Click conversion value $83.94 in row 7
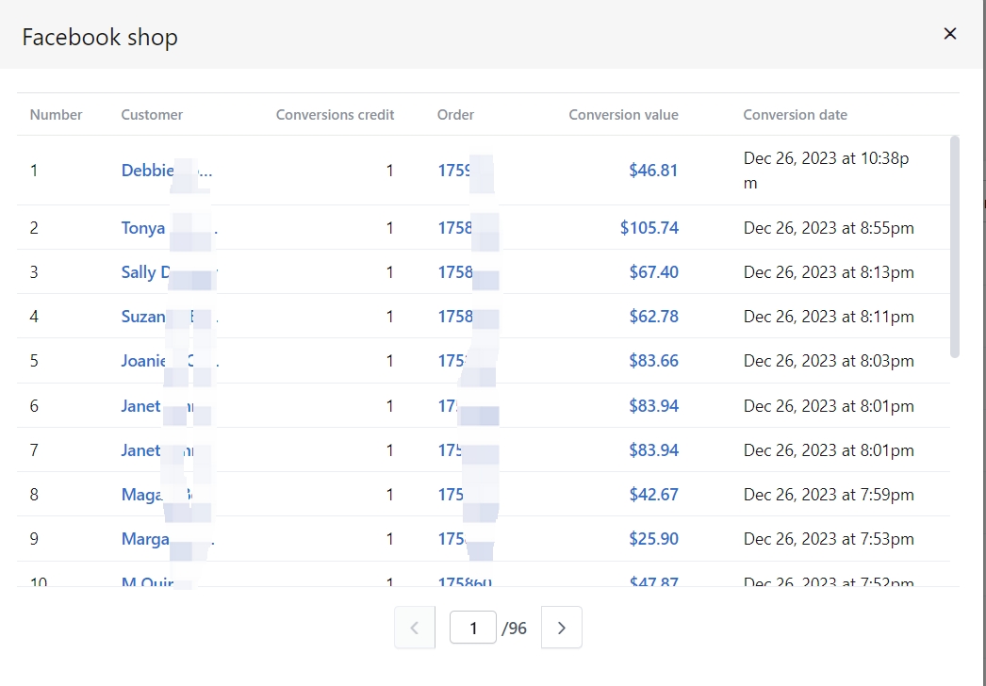Viewport: 986px width, 686px height. [x=653, y=450]
